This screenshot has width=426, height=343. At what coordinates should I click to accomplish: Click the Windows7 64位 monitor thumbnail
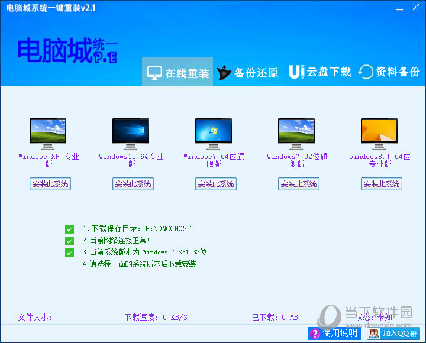point(214,133)
